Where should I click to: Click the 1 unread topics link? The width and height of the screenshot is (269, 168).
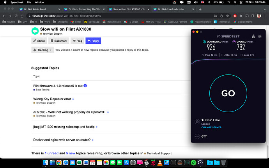(x=51, y=153)
